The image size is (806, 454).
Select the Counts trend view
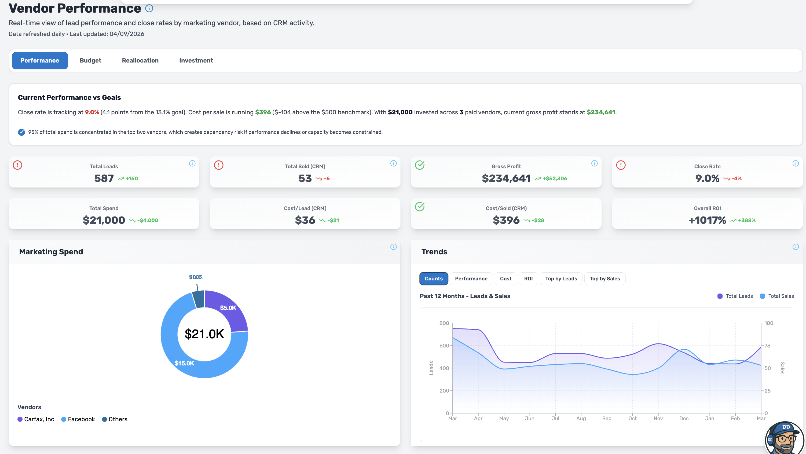pos(434,279)
